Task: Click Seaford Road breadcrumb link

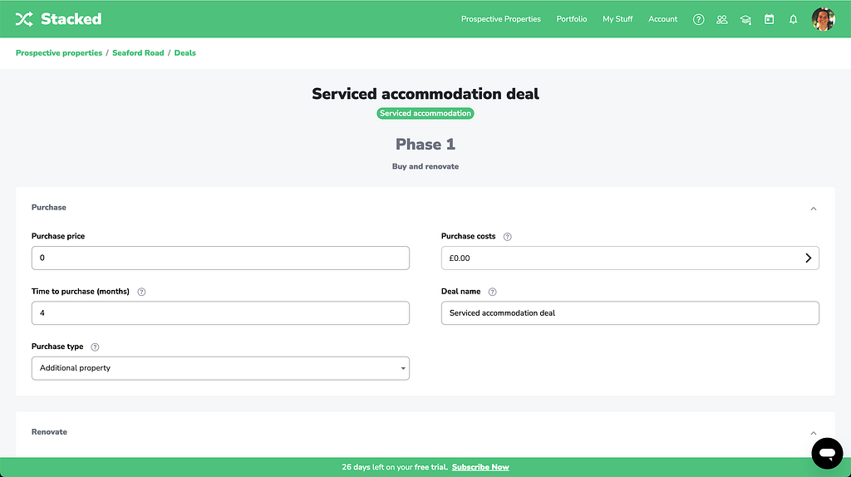Action: 138,53
